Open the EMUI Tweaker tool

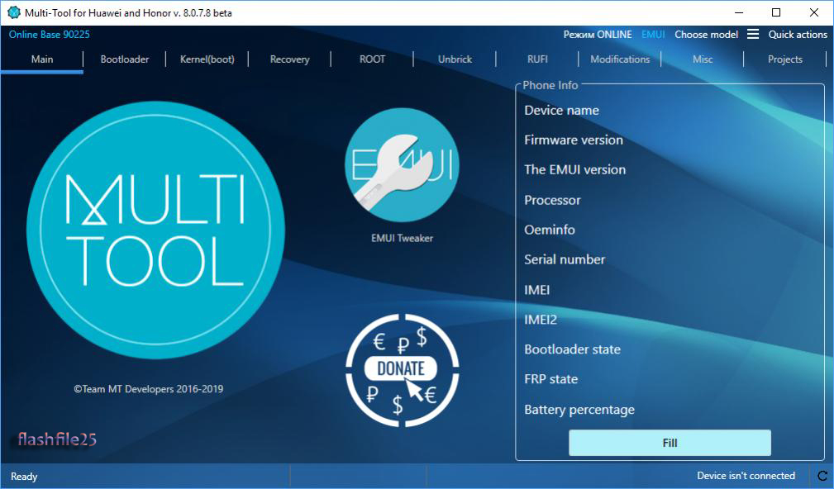pyautogui.click(x=402, y=165)
